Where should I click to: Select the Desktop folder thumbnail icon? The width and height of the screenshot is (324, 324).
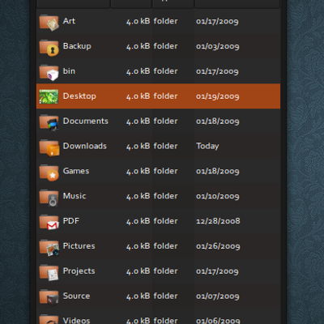pyautogui.click(x=49, y=96)
